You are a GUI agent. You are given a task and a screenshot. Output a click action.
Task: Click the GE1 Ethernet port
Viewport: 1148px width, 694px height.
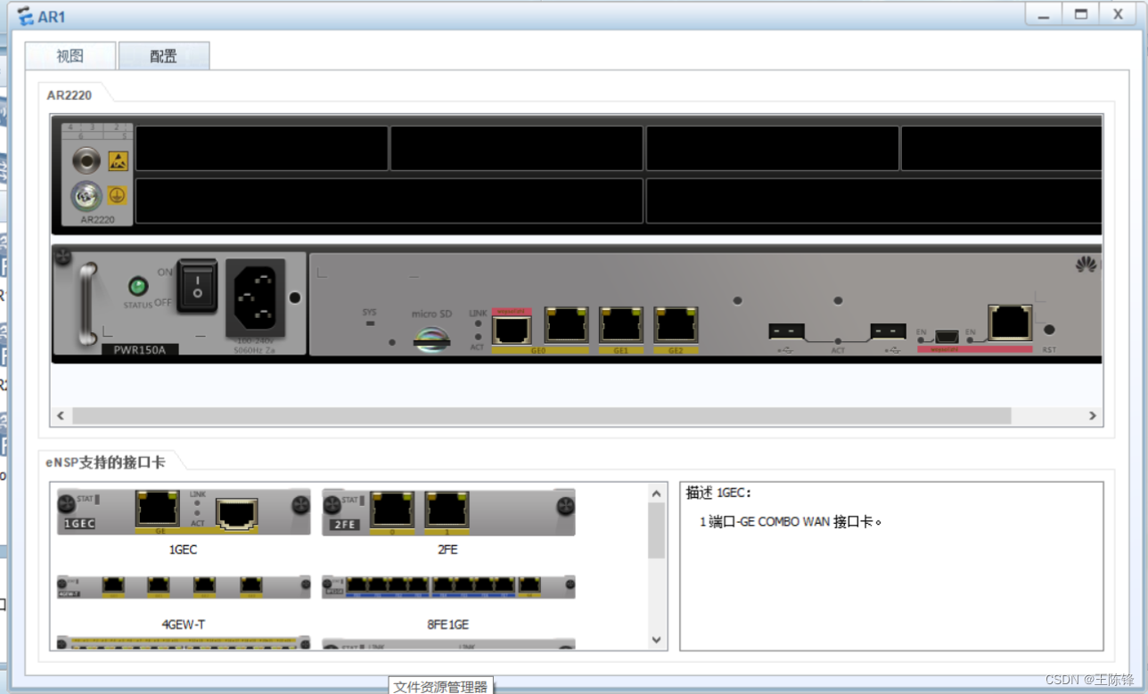pos(621,326)
